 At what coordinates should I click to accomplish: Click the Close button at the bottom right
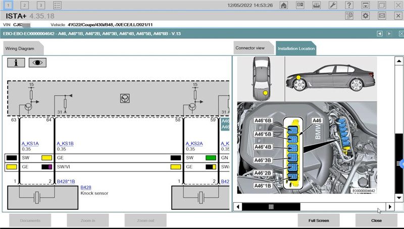(x=376, y=220)
